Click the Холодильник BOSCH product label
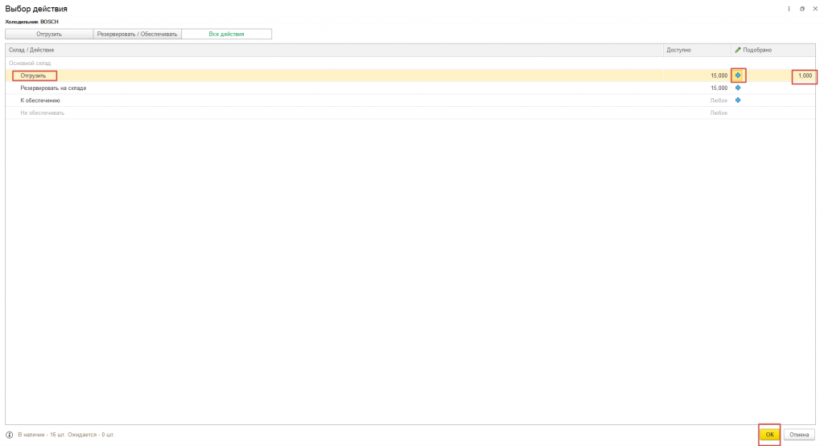This screenshot has height=446, width=824. coord(31,22)
